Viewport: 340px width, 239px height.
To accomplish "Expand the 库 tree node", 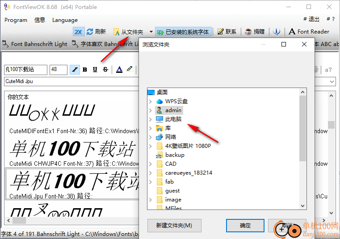I will coord(151,128).
